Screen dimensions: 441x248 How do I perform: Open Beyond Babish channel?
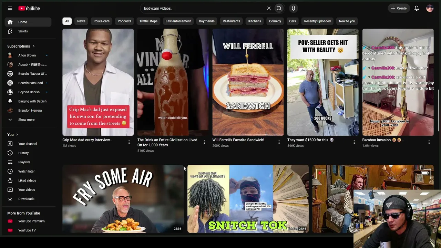pos(28,92)
